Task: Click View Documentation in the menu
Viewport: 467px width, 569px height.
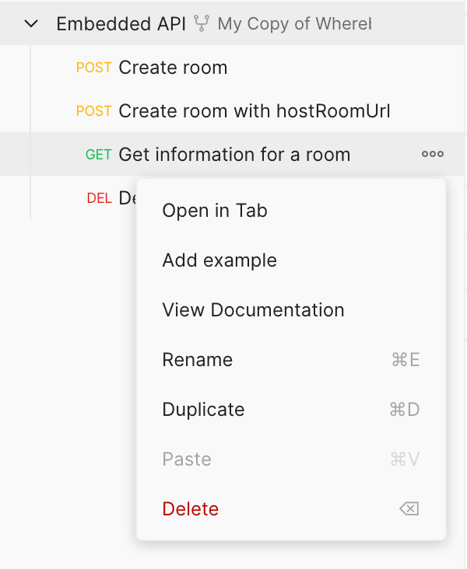Action: pyautogui.click(x=291, y=310)
